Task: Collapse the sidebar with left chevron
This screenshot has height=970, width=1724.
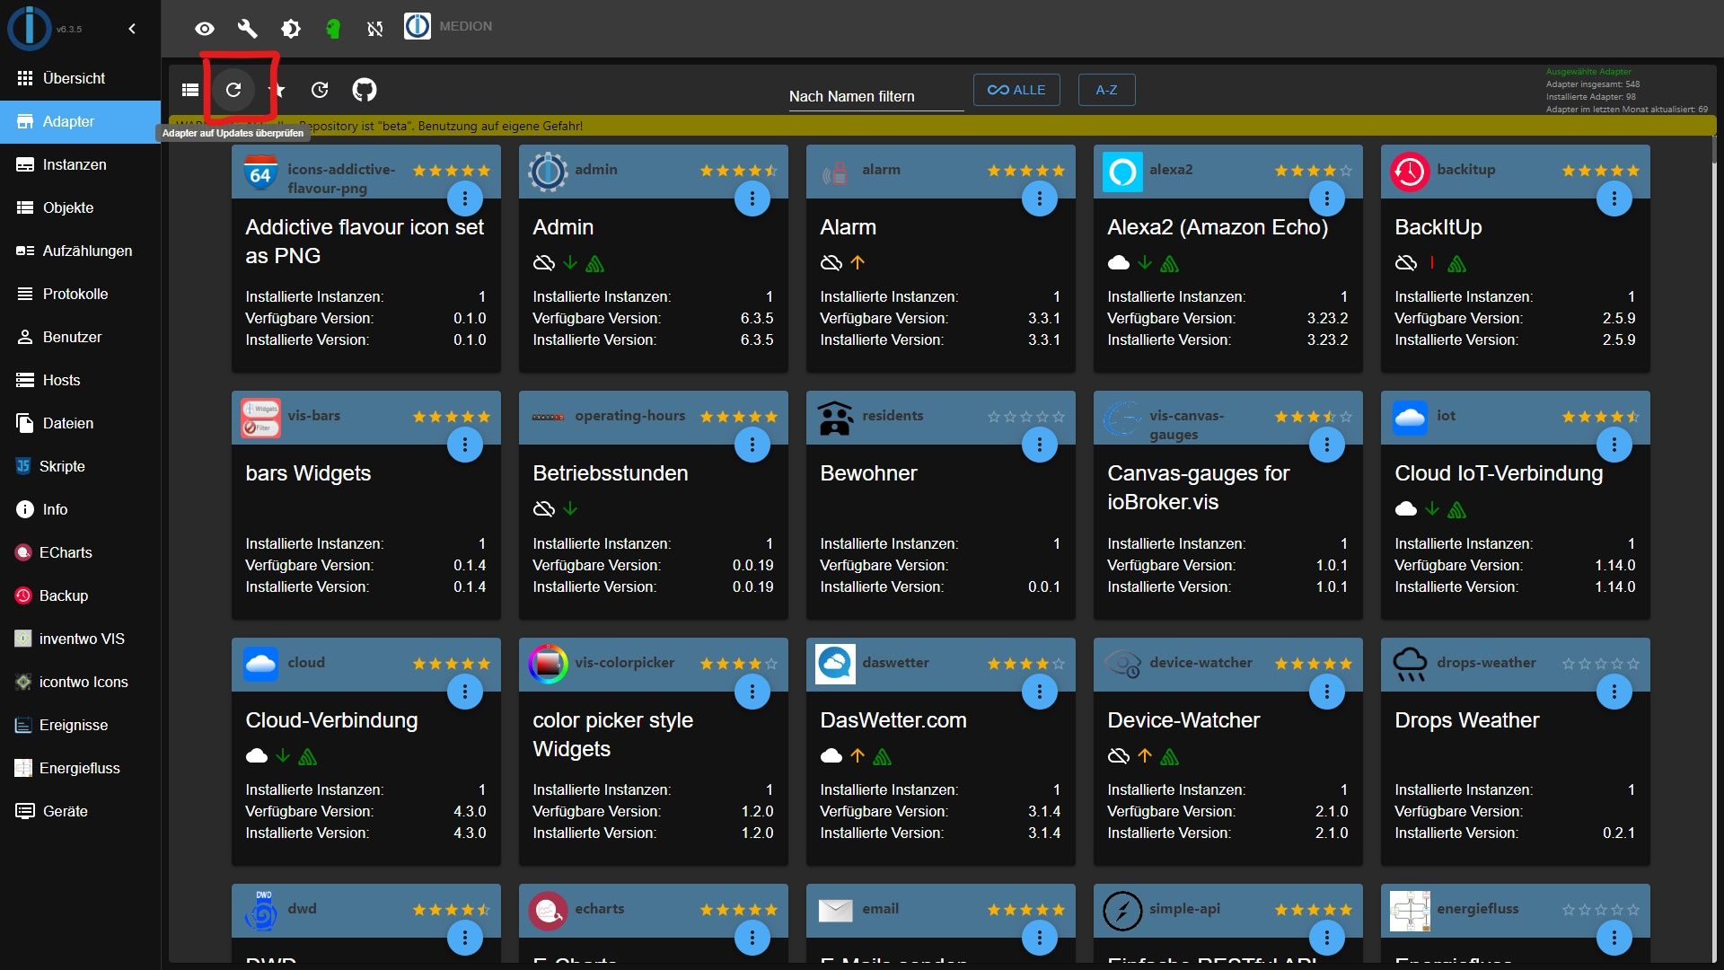Action: click(x=132, y=29)
